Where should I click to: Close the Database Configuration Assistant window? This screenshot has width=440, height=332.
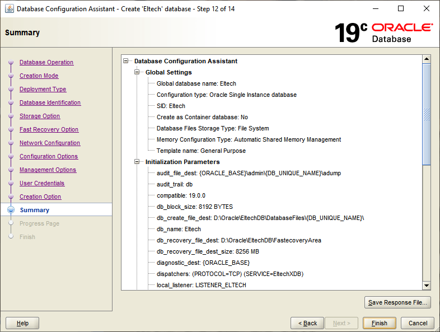click(427, 9)
